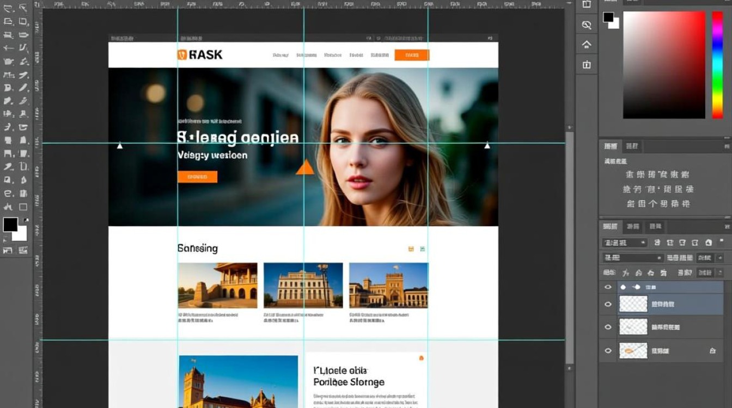Open the blend mode dropdown in Layers panel
The height and width of the screenshot is (408, 732).
tap(632, 258)
